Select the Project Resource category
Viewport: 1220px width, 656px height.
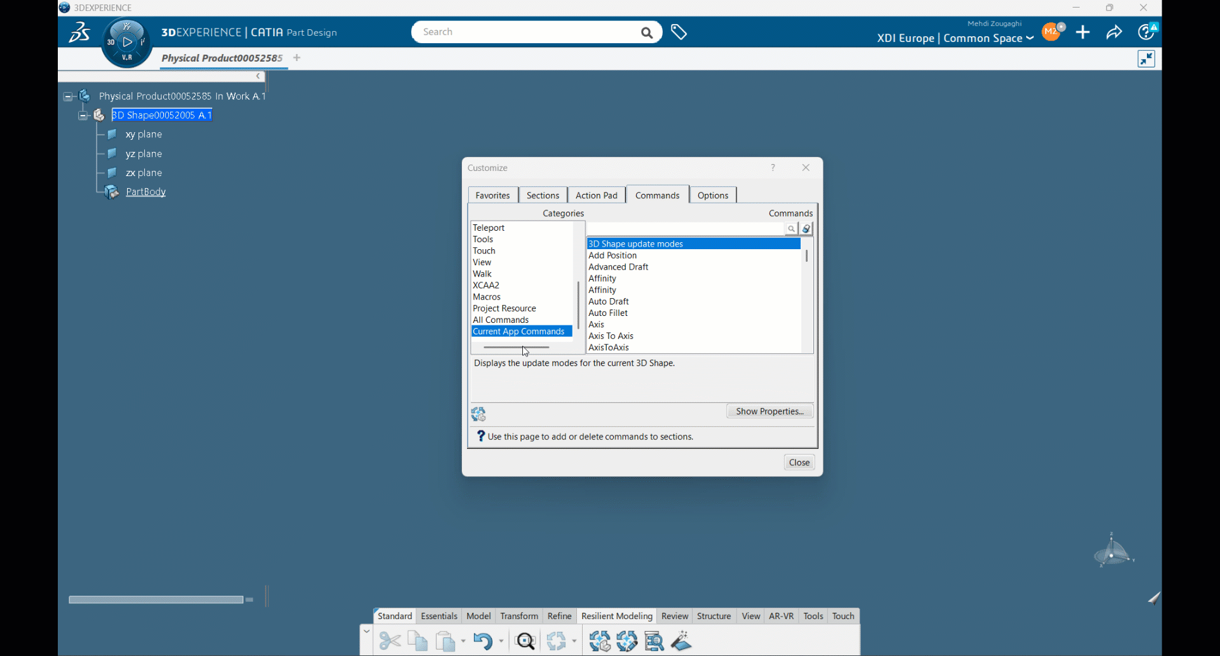click(x=505, y=308)
